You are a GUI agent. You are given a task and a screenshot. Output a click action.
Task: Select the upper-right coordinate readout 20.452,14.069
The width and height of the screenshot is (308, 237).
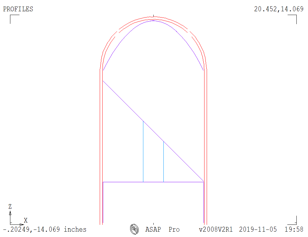(279, 9)
